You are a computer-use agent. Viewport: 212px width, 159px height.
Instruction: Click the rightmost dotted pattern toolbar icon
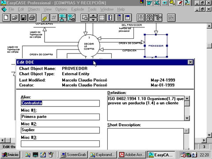(171, 18)
